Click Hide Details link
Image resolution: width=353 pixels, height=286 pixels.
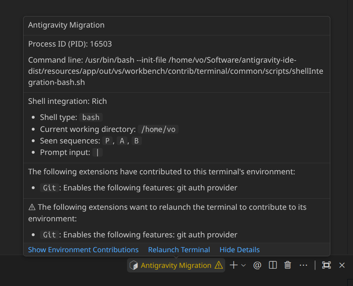coord(240,250)
